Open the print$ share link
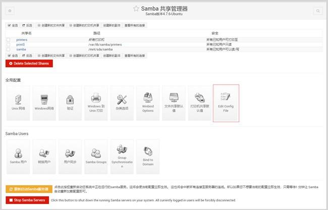 (x=21, y=44)
